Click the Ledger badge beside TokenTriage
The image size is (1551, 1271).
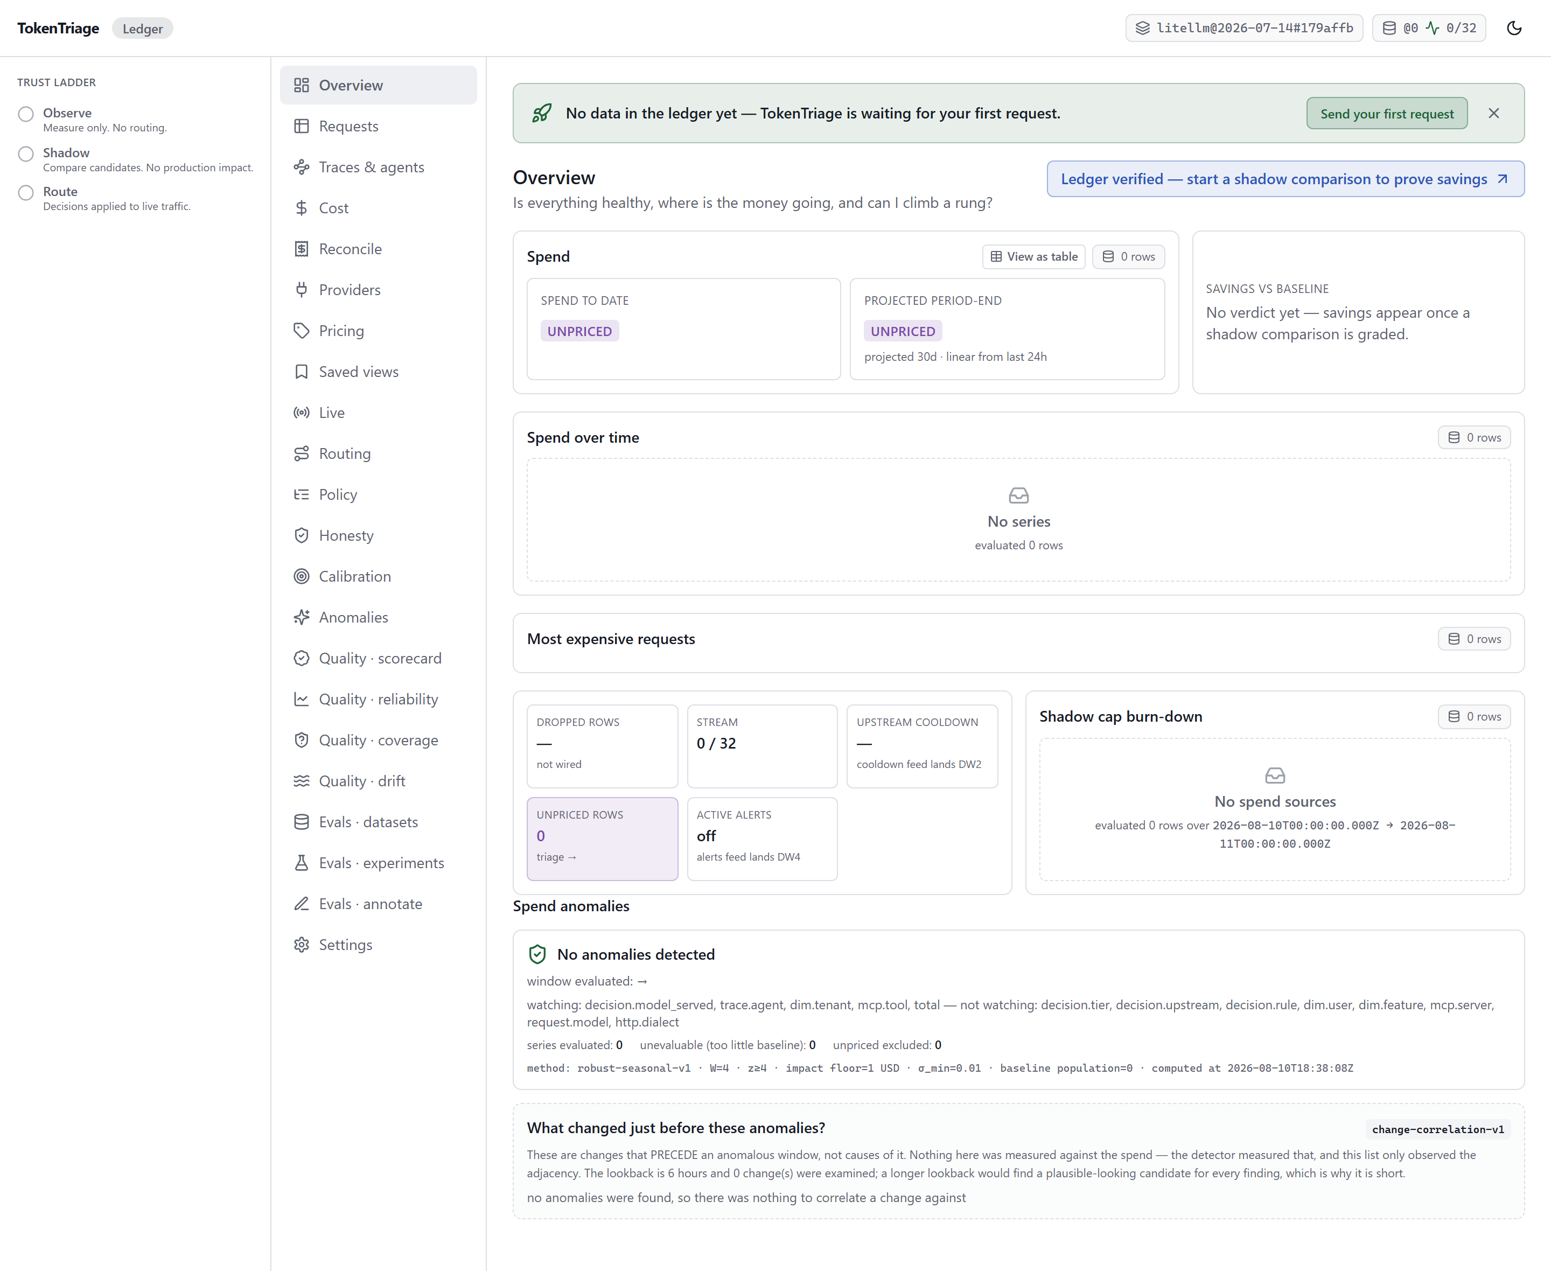pos(143,29)
